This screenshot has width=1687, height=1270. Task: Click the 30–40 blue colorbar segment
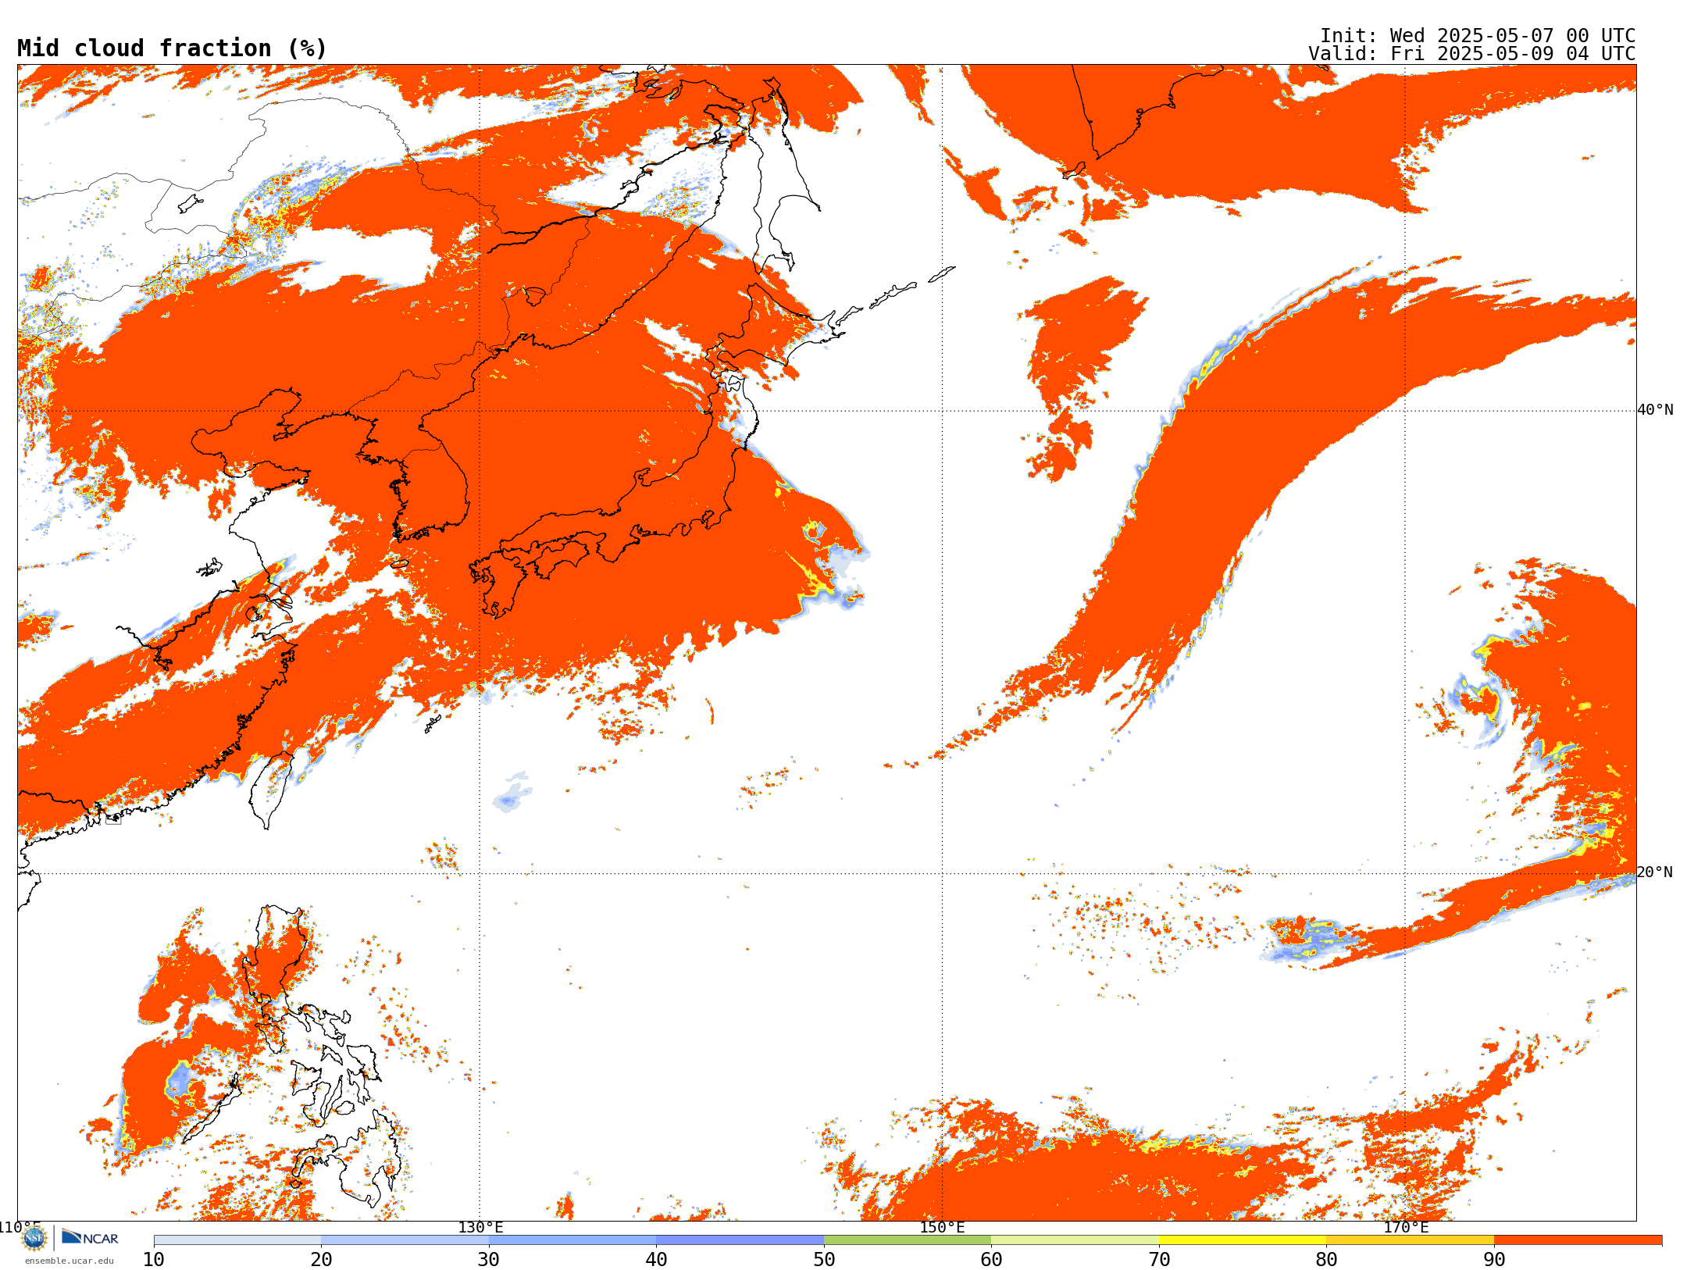tap(572, 1240)
